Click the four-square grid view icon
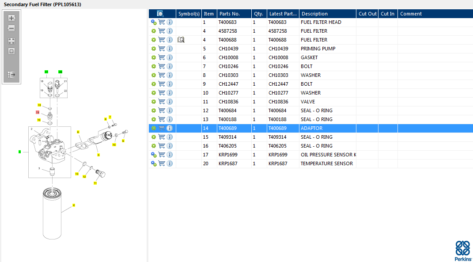Viewport: 473px width, 262px height. coord(11,41)
